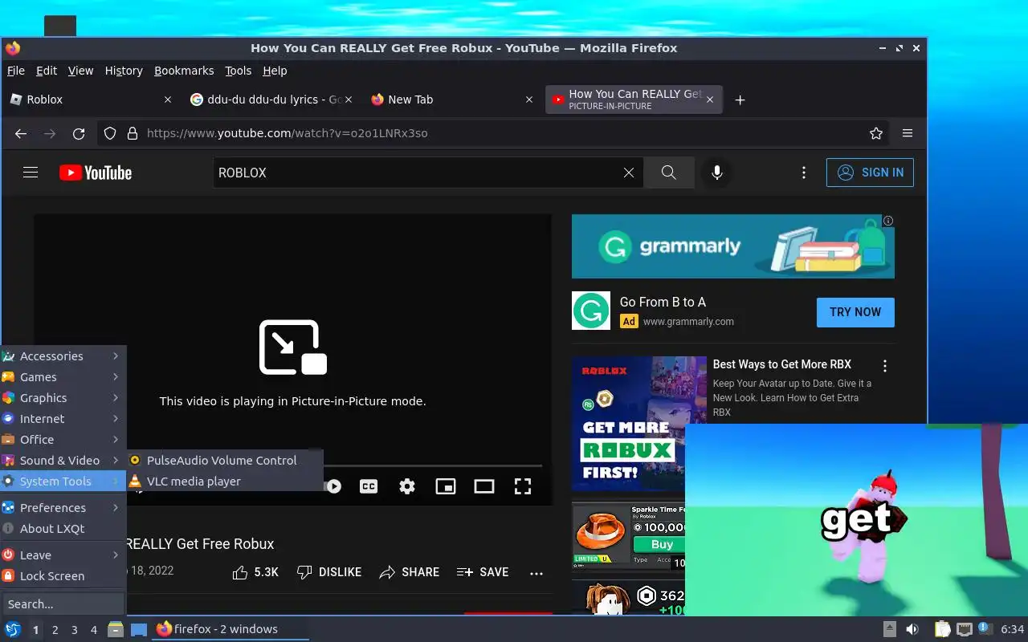The image size is (1028, 642).
Task: Go back to the previous page
Action: (21, 134)
